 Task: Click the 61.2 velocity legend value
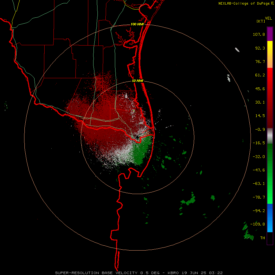point(260,75)
